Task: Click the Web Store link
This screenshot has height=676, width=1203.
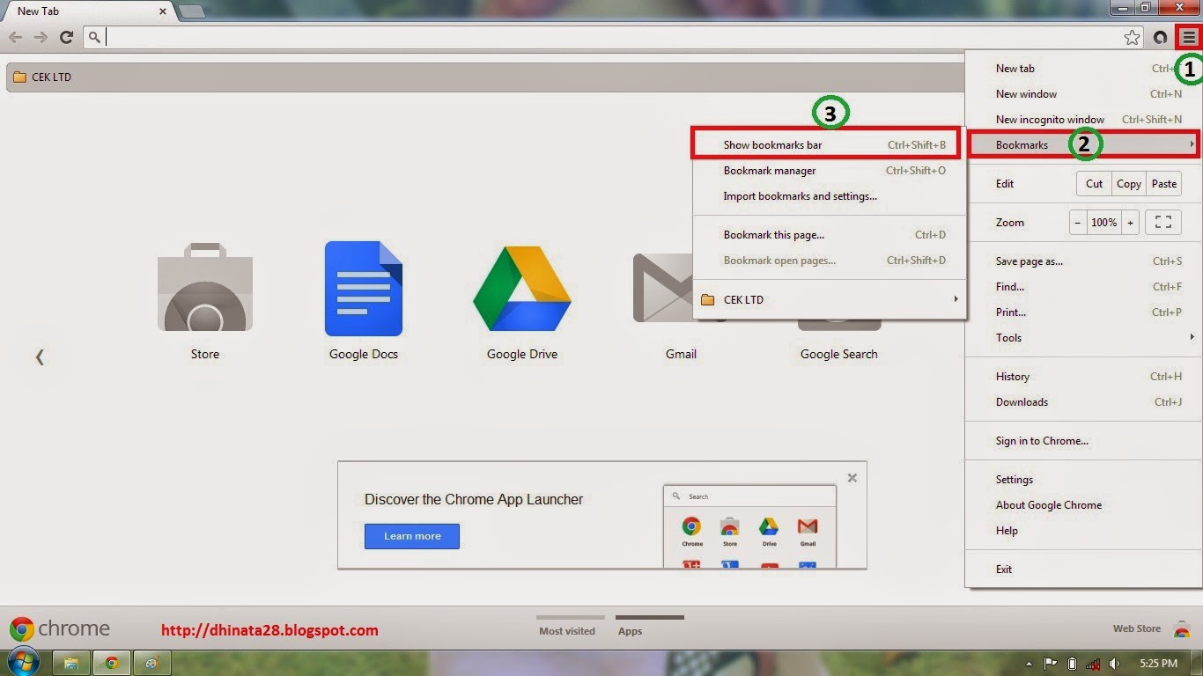Action: pyautogui.click(x=1137, y=628)
